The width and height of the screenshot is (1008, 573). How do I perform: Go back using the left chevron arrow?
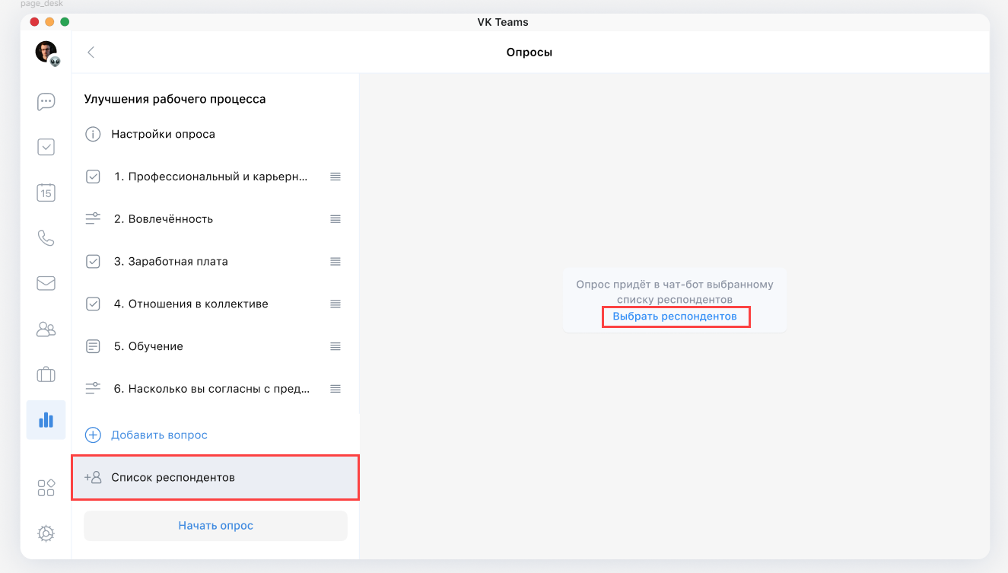(91, 53)
